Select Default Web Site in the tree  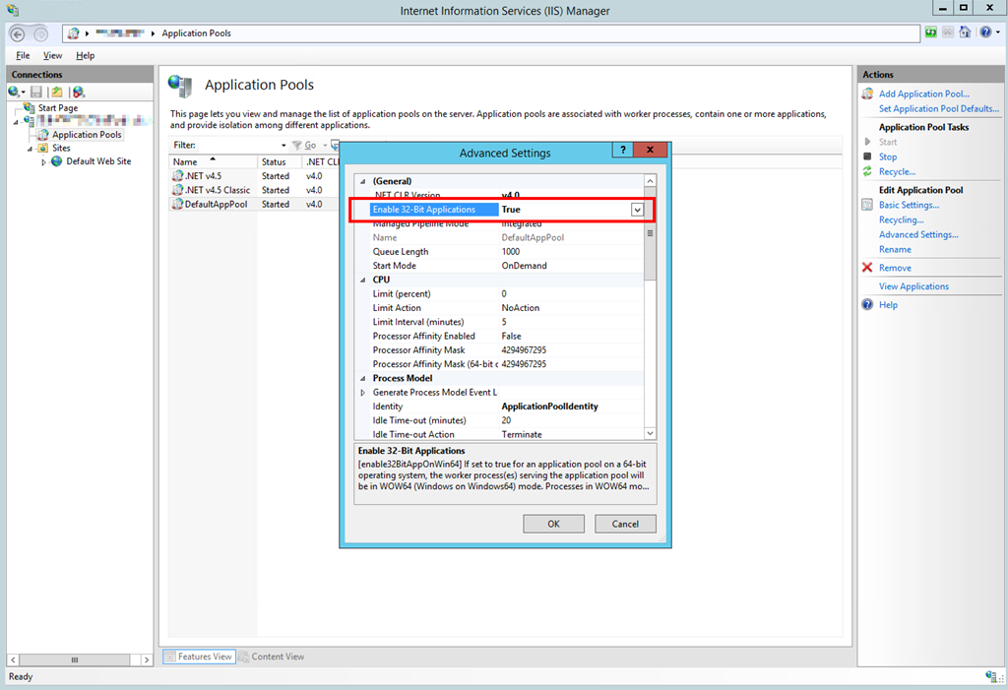(x=98, y=161)
